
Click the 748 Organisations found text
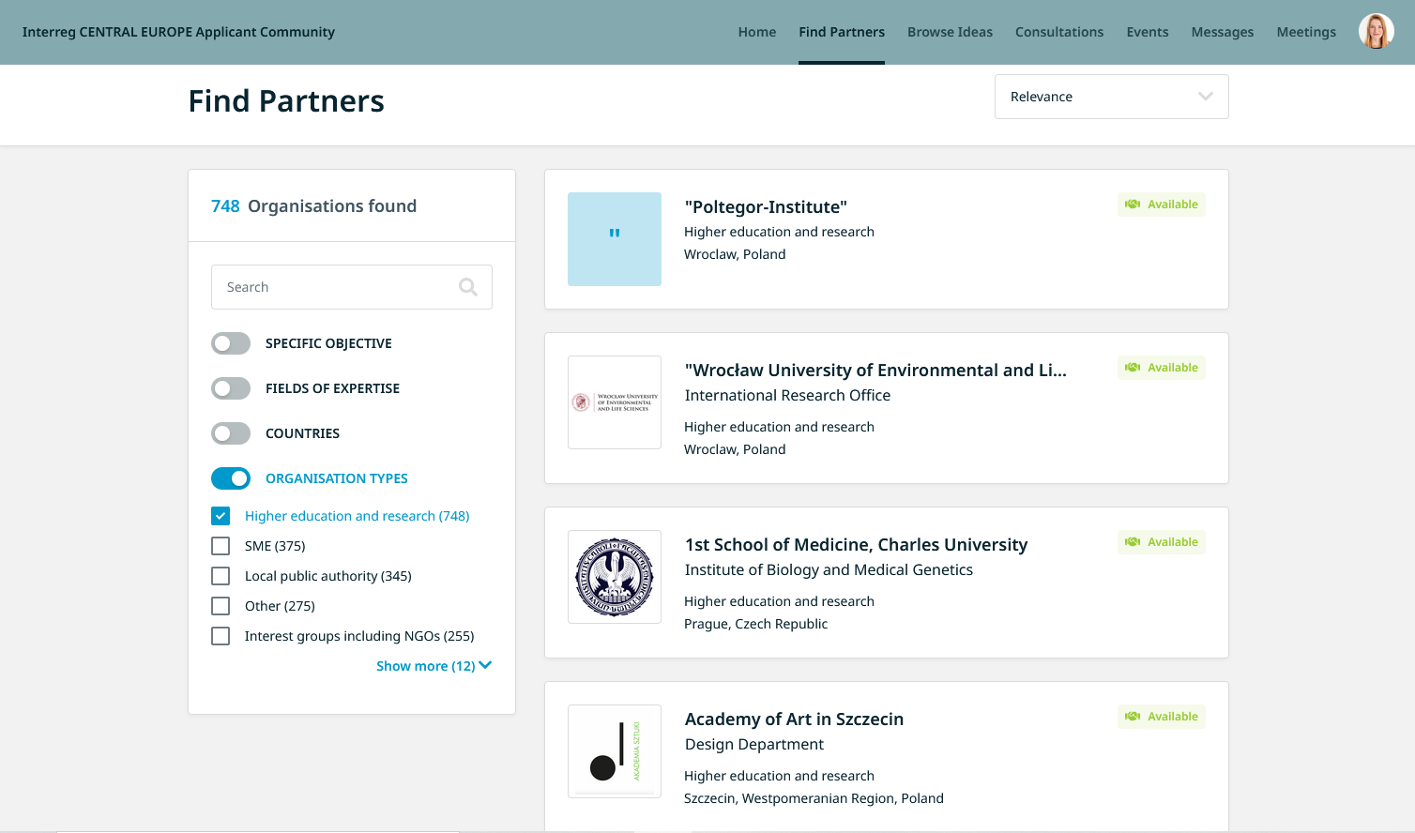pos(313,206)
